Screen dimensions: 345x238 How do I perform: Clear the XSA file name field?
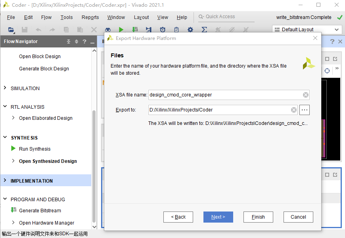click(306, 95)
